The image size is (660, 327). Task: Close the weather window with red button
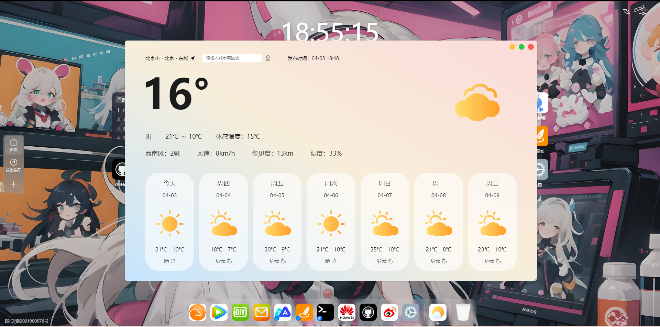tap(531, 47)
